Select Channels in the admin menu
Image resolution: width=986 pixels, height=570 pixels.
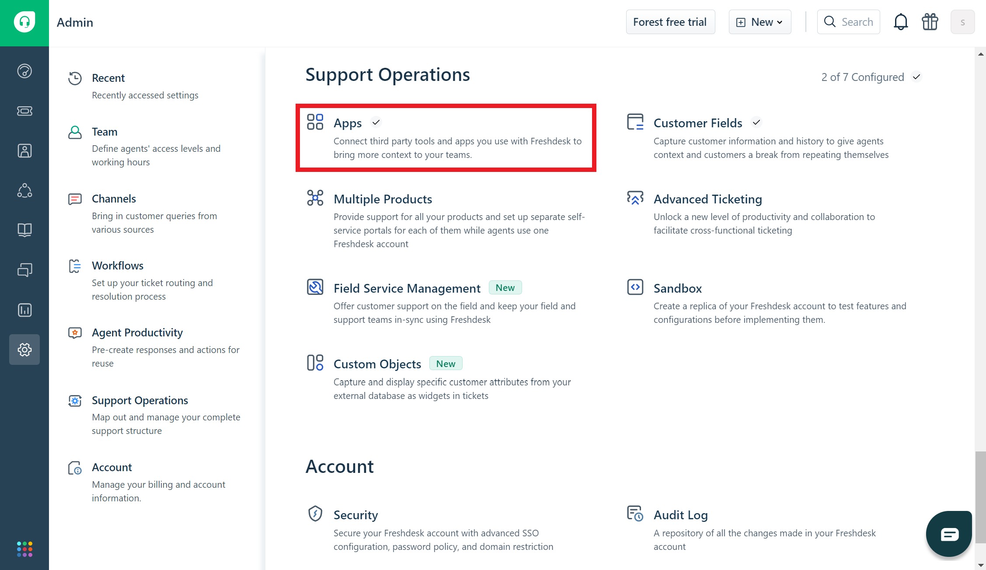click(114, 199)
